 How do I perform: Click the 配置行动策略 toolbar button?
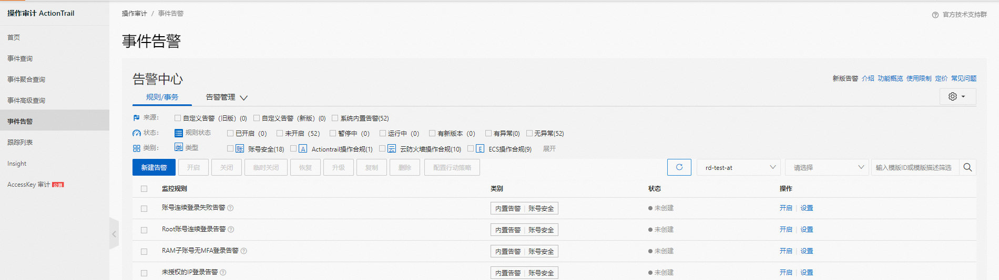click(x=452, y=167)
